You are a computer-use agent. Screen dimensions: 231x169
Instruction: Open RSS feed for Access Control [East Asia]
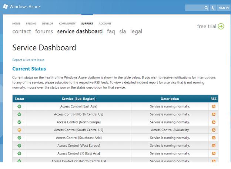[x=214, y=106]
